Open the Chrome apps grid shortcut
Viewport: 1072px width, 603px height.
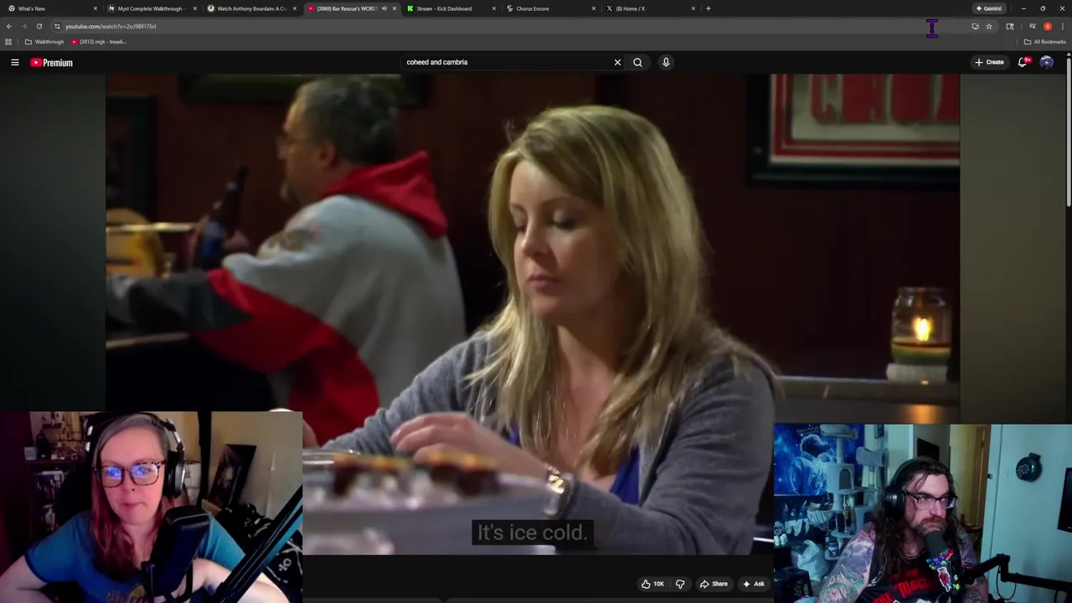[8, 42]
